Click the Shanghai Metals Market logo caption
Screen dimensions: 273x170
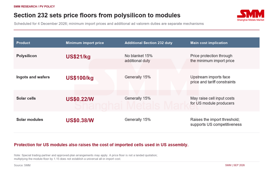click(x=251, y=20)
